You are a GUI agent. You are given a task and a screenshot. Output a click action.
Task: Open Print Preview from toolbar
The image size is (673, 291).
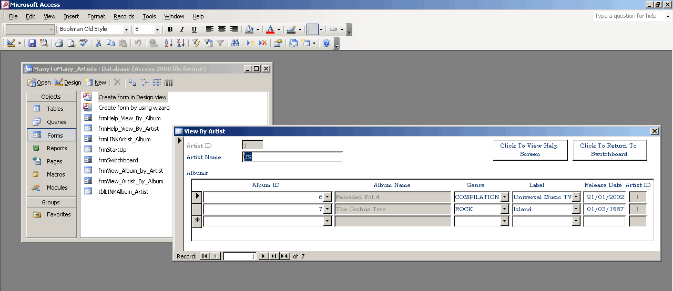point(71,44)
